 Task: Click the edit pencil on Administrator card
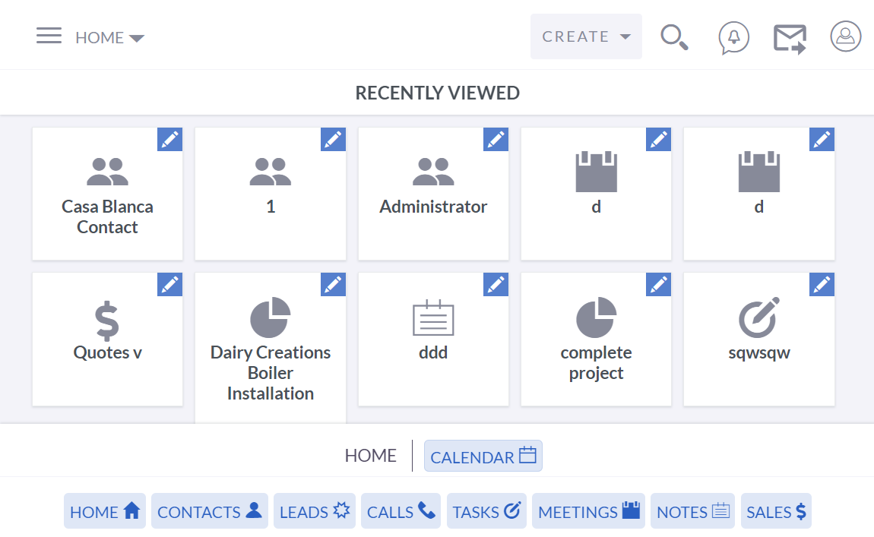click(496, 139)
